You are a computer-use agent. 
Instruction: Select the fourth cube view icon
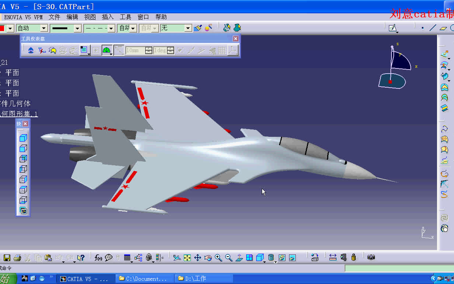pyautogui.click(x=23, y=169)
